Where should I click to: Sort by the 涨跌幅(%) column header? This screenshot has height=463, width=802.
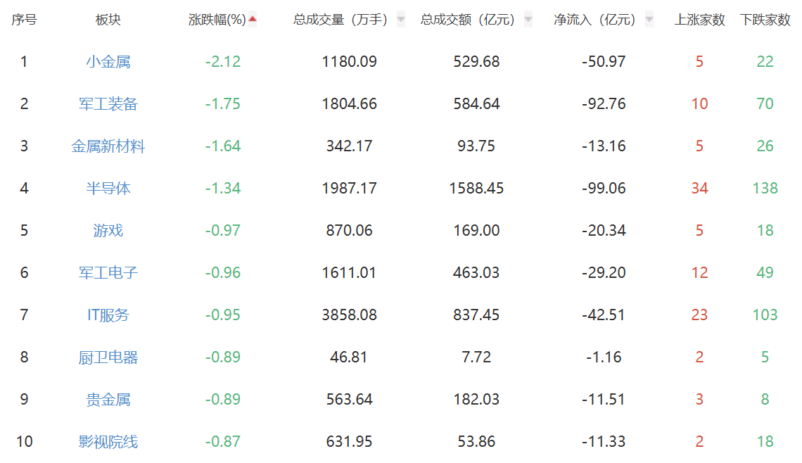(217, 20)
